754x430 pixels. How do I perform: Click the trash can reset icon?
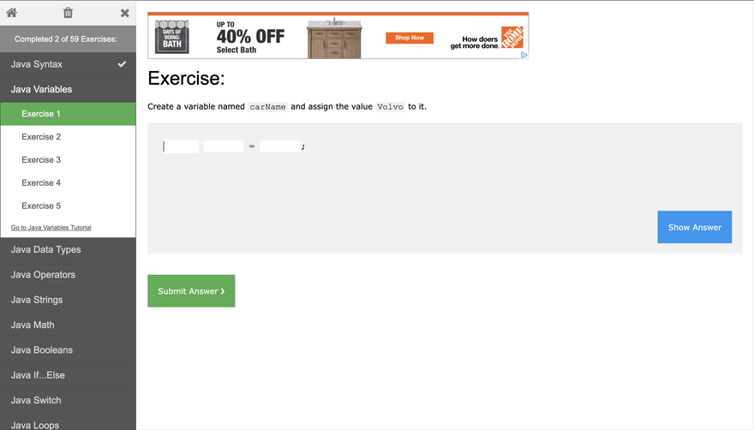pos(68,13)
